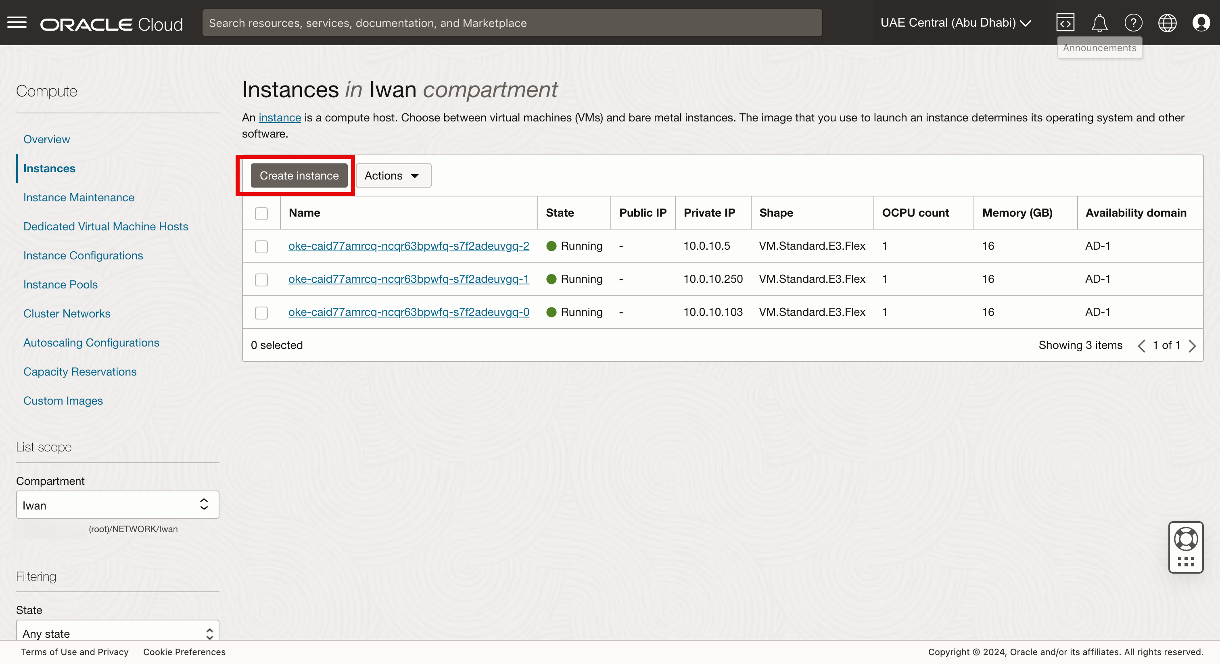
Task: Go to next page arrow in table
Action: [1192, 346]
